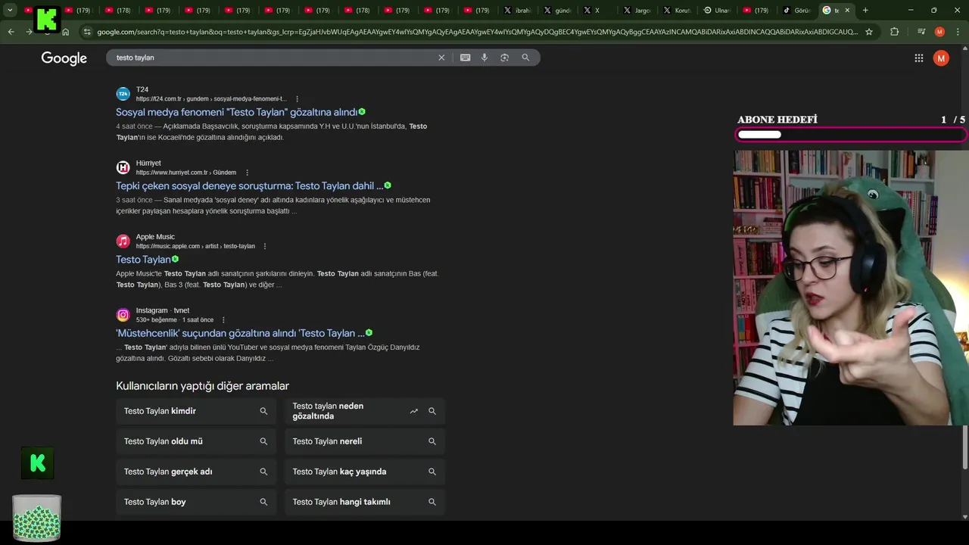This screenshot has height=545, width=969.
Task: Open Google Lens image search
Action: tap(504, 58)
